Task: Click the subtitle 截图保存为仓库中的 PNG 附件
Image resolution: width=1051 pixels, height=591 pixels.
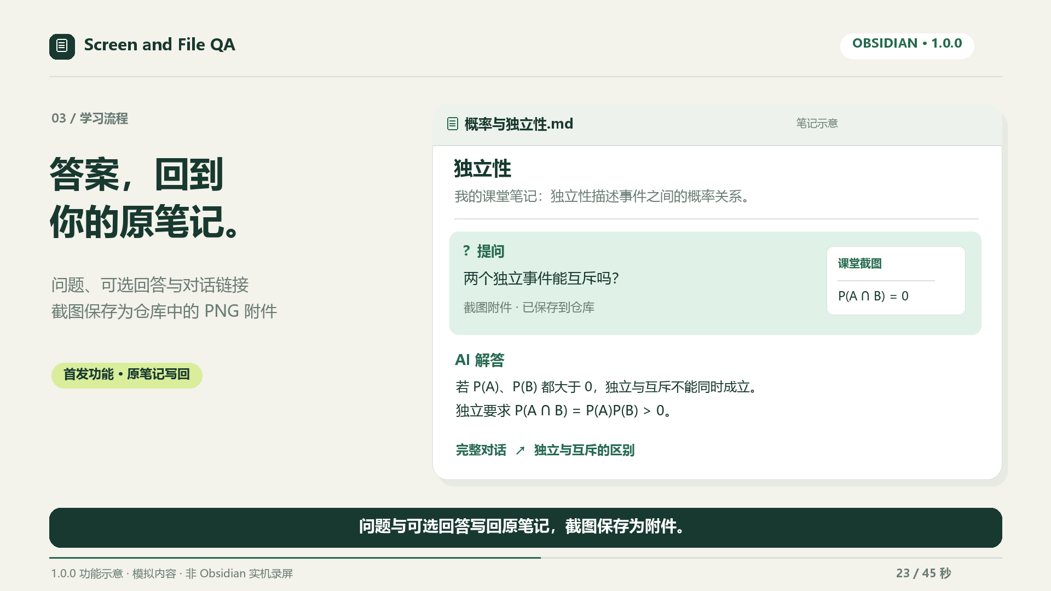Action: point(164,311)
